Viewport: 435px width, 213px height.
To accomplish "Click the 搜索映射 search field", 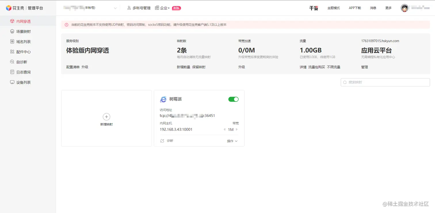I will pyautogui.click(x=385, y=82).
